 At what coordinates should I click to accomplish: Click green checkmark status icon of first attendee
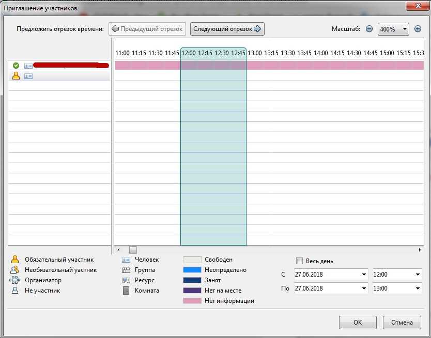click(16, 66)
